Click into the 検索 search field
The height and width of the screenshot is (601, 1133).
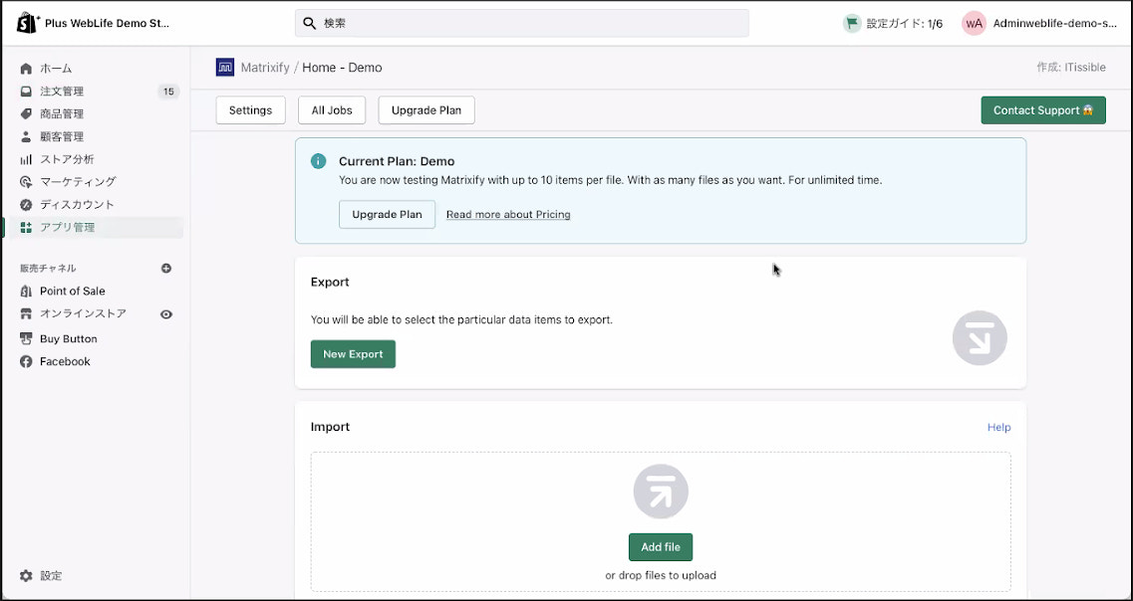click(521, 23)
